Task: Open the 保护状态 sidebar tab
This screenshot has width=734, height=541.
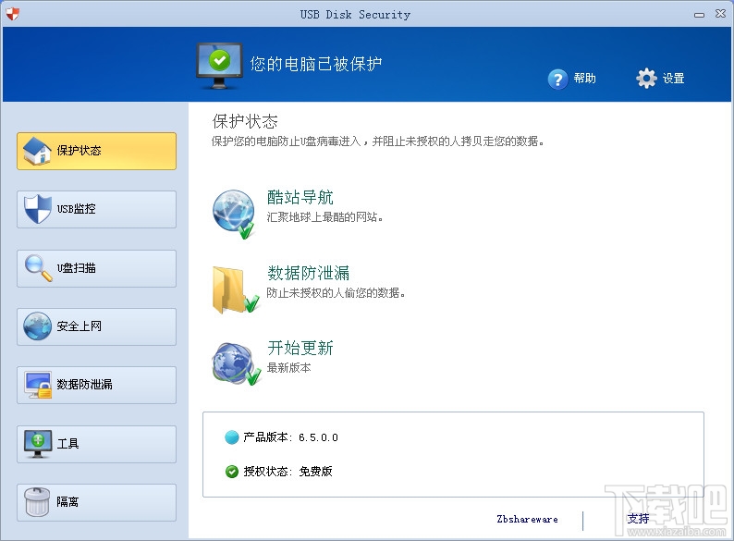Action: [x=96, y=151]
